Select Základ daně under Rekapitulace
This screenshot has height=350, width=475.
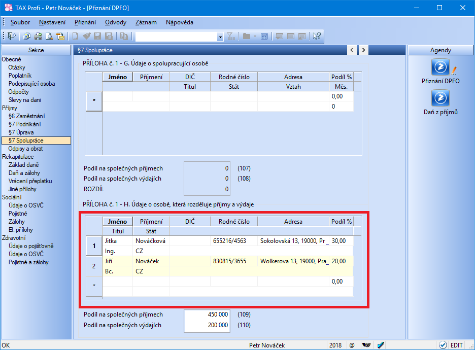(24, 165)
